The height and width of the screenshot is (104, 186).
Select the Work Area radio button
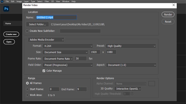27,95
